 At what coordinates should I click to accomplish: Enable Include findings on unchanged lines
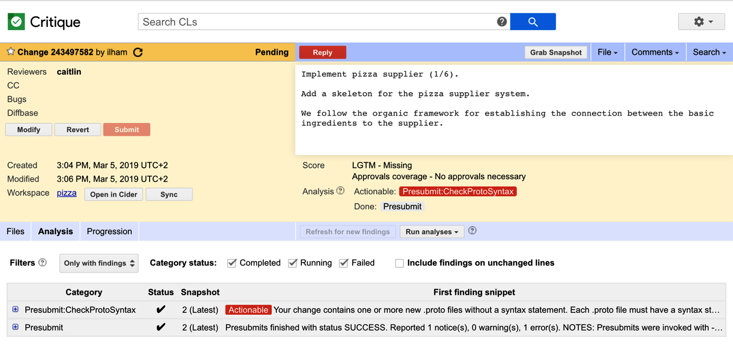click(400, 263)
